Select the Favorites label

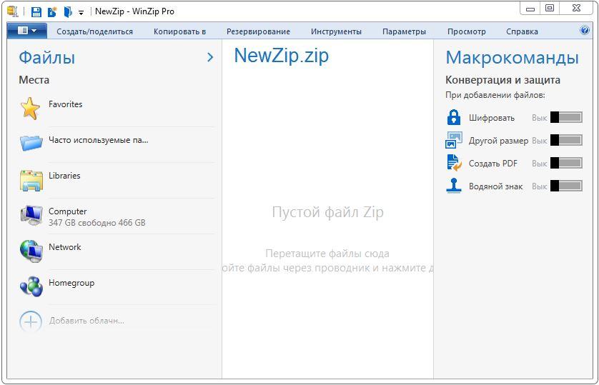(x=65, y=104)
